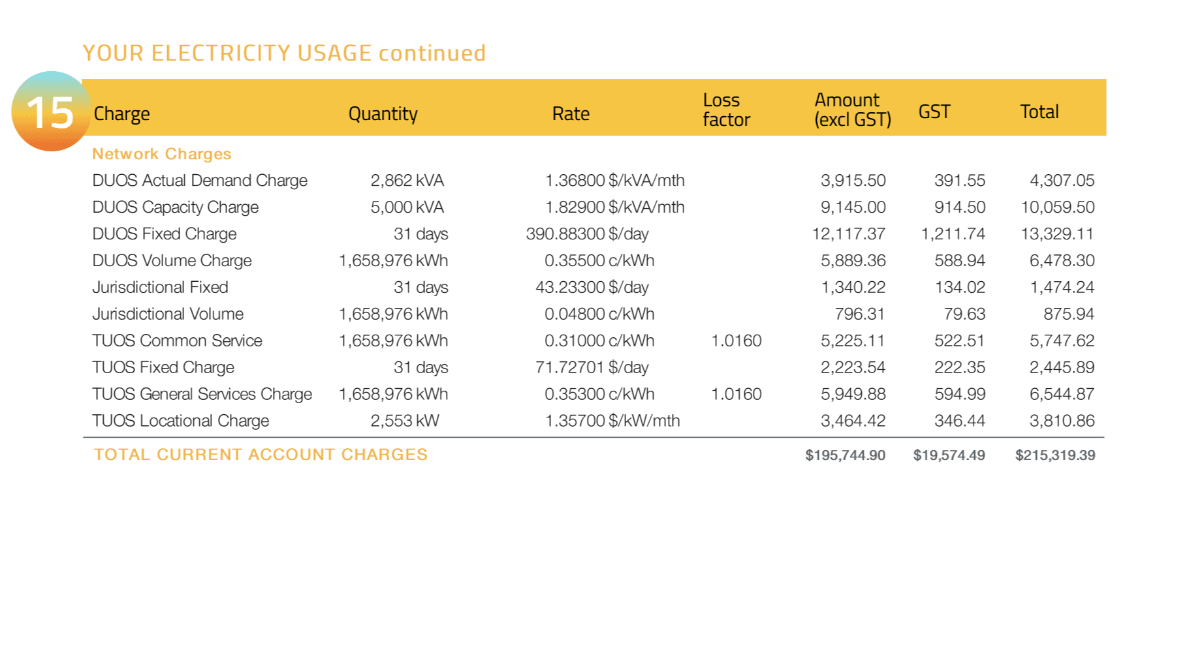The image size is (1189, 668).
Task: Click TUOS General Services loss factor 1.0160
Action: click(737, 394)
